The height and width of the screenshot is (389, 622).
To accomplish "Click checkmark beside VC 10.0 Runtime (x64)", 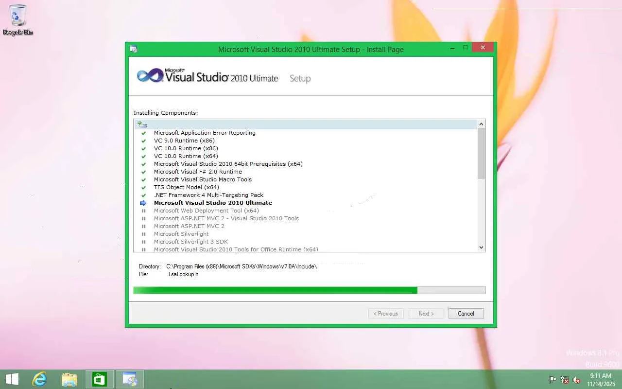I will tap(143, 156).
